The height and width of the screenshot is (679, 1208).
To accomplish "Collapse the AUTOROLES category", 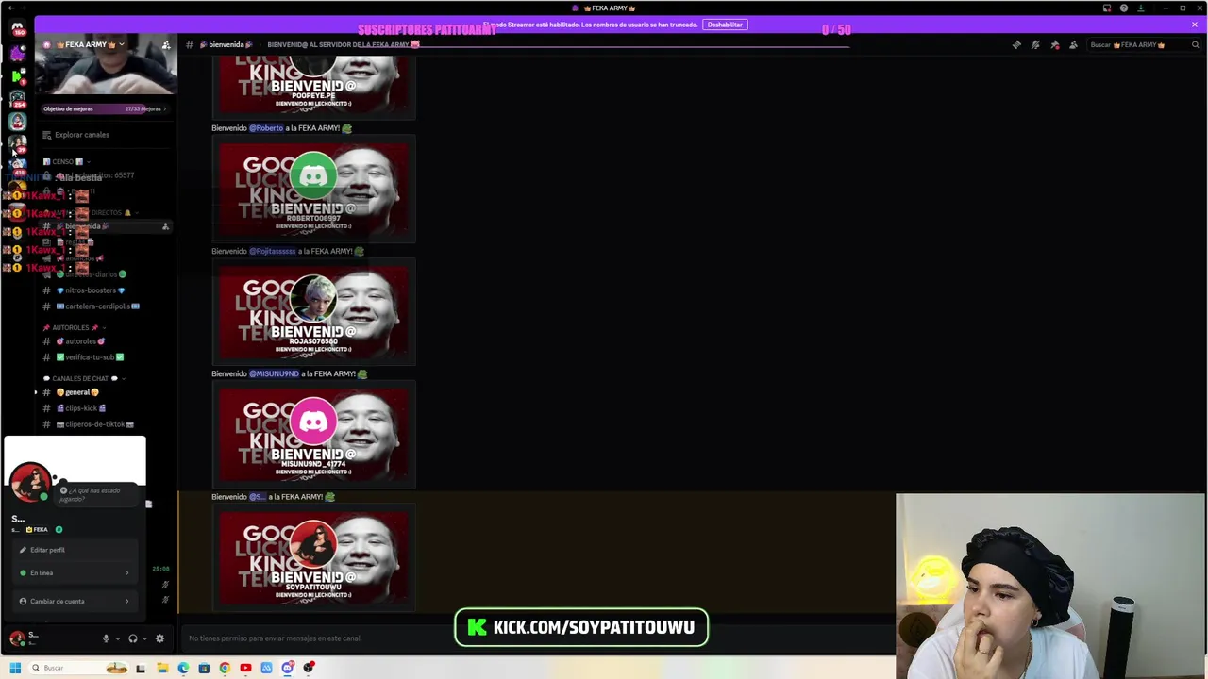I will [75, 327].
